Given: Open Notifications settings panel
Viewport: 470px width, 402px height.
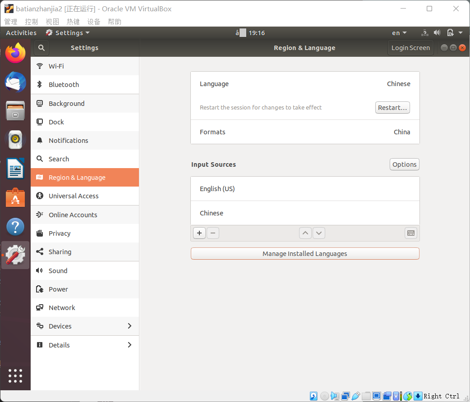Looking at the screenshot, I should [x=85, y=141].
